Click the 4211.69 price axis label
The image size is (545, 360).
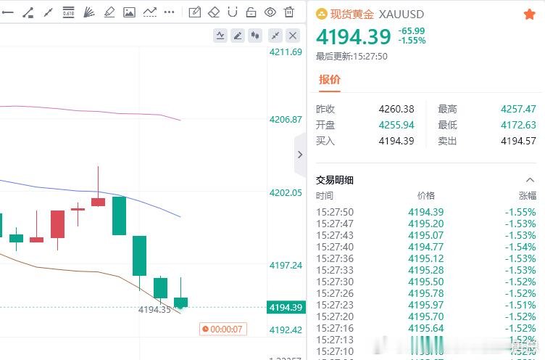pos(286,52)
